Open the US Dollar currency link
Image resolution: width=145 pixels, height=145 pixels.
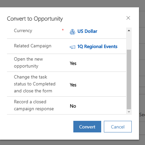(87, 31)
